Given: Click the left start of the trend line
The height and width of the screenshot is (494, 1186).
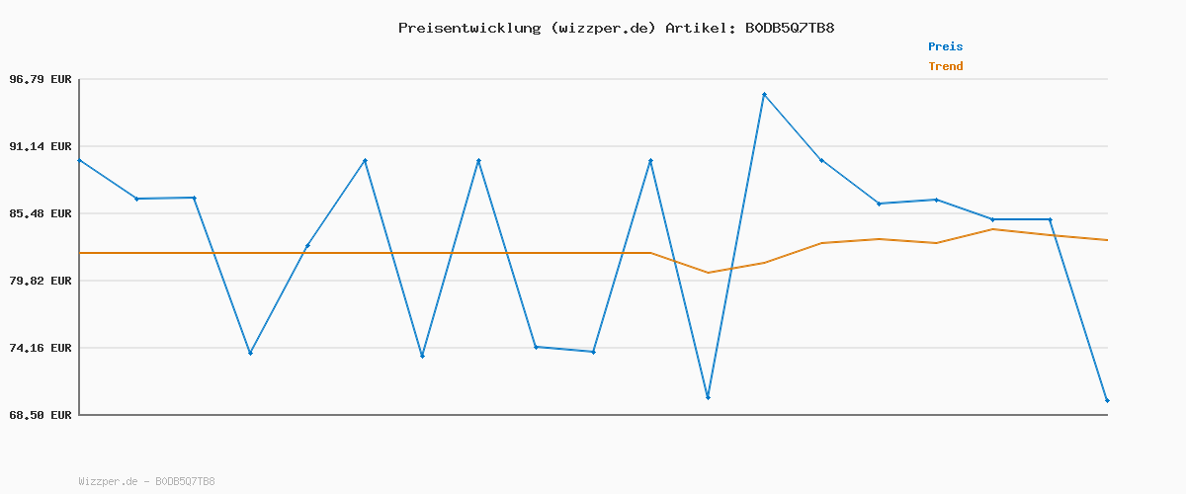Looking at the screenshot, I should (80, 253).
